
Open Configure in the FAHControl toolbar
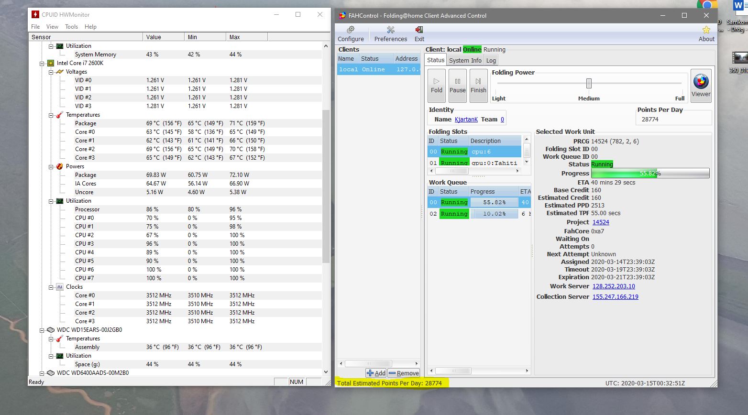[351, 34]
